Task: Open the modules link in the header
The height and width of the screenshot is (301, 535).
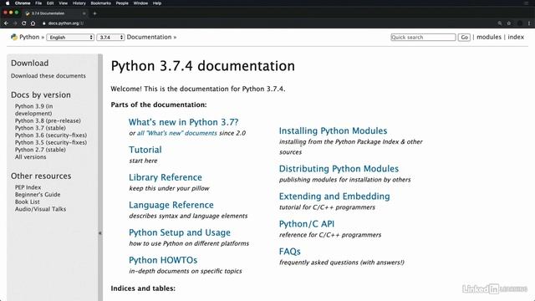Action: pos(489,37)
